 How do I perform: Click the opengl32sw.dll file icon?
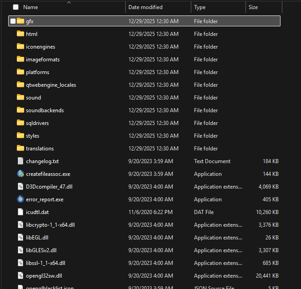pyautogui.click(x=20, y=275)
